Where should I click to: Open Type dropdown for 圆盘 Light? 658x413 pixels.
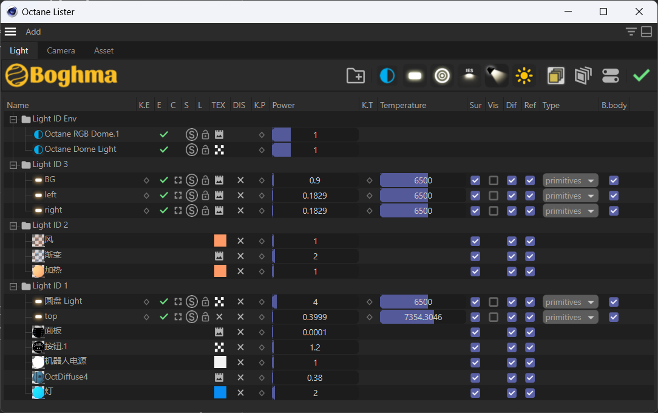(x=570, y=302)
